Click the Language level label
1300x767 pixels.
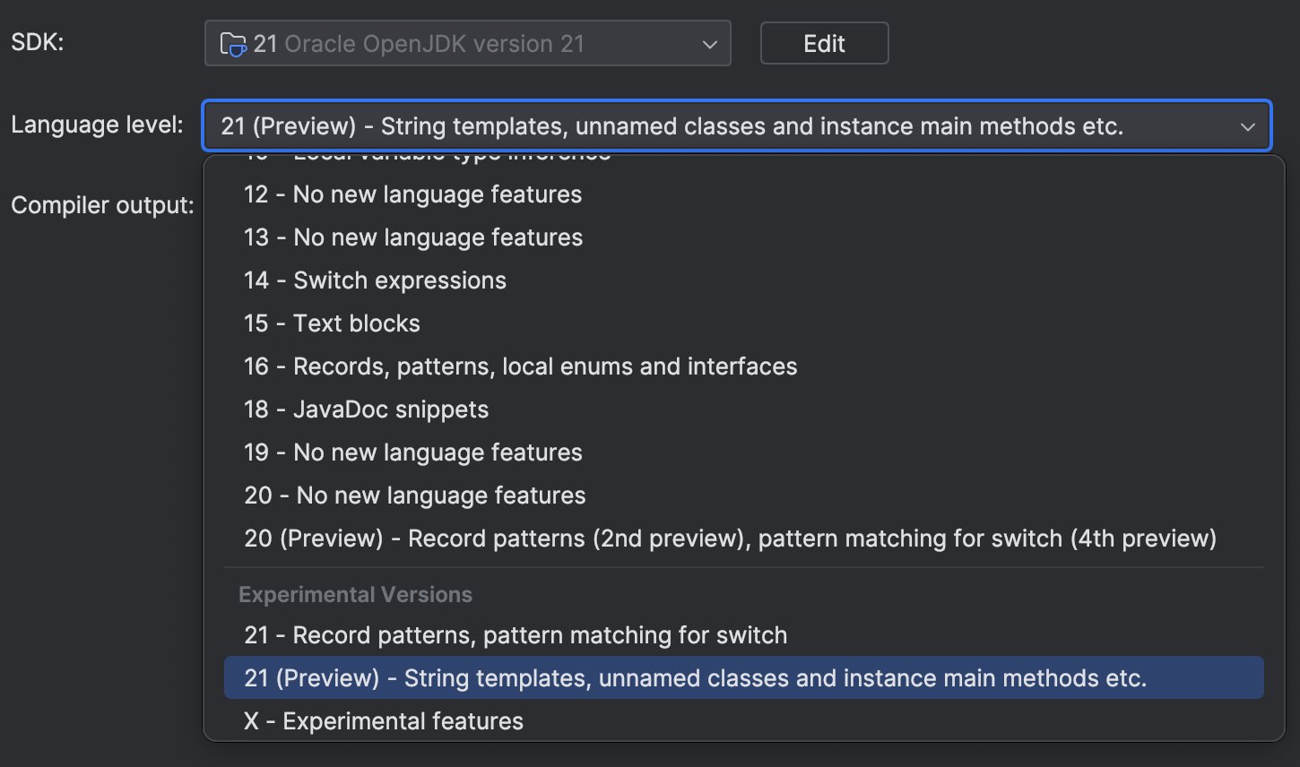tap(97, 125)
